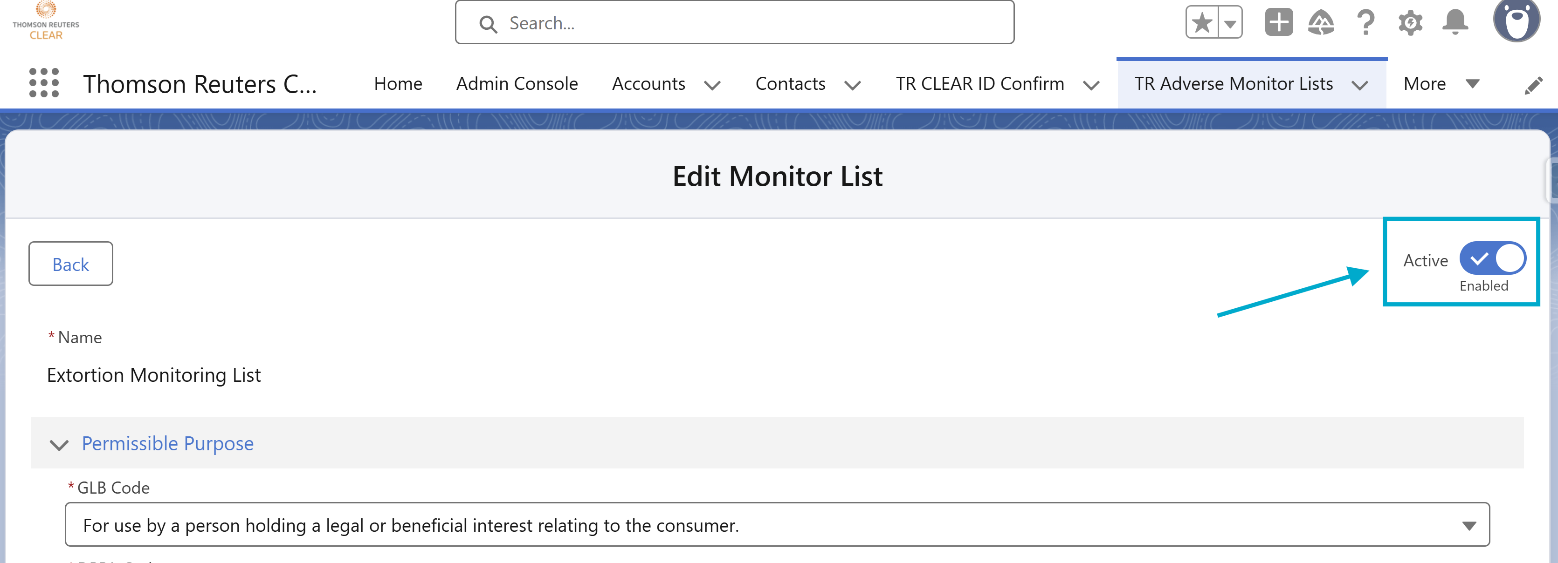The height and width of the screenshot is (563, 1558).
Task: Open Favorites star icon
Action: point(1202,23)
